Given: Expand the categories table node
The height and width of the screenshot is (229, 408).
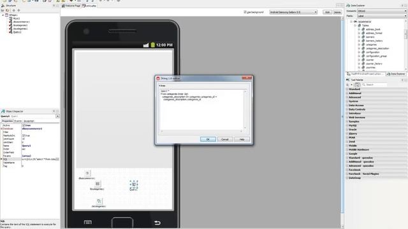Looking at the screenshot, I should pyautogui.click(x=359, y=45).
